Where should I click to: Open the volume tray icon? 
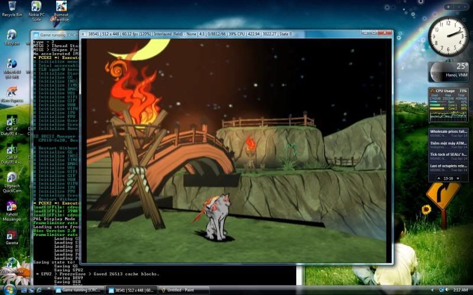click(x=447, y=290)
